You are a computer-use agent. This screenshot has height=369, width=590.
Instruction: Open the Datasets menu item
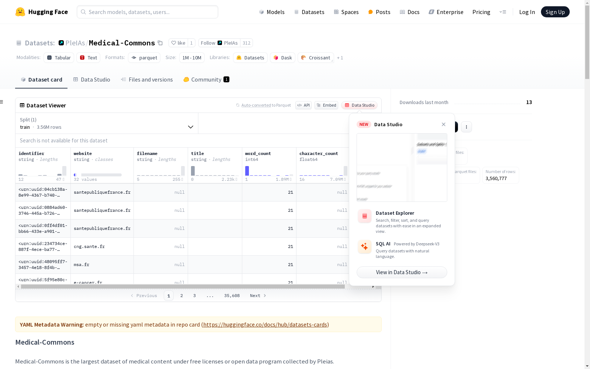309,12
